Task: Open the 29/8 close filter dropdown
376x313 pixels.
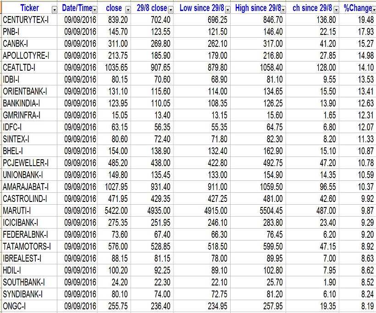Action: [x=171, y=9]
